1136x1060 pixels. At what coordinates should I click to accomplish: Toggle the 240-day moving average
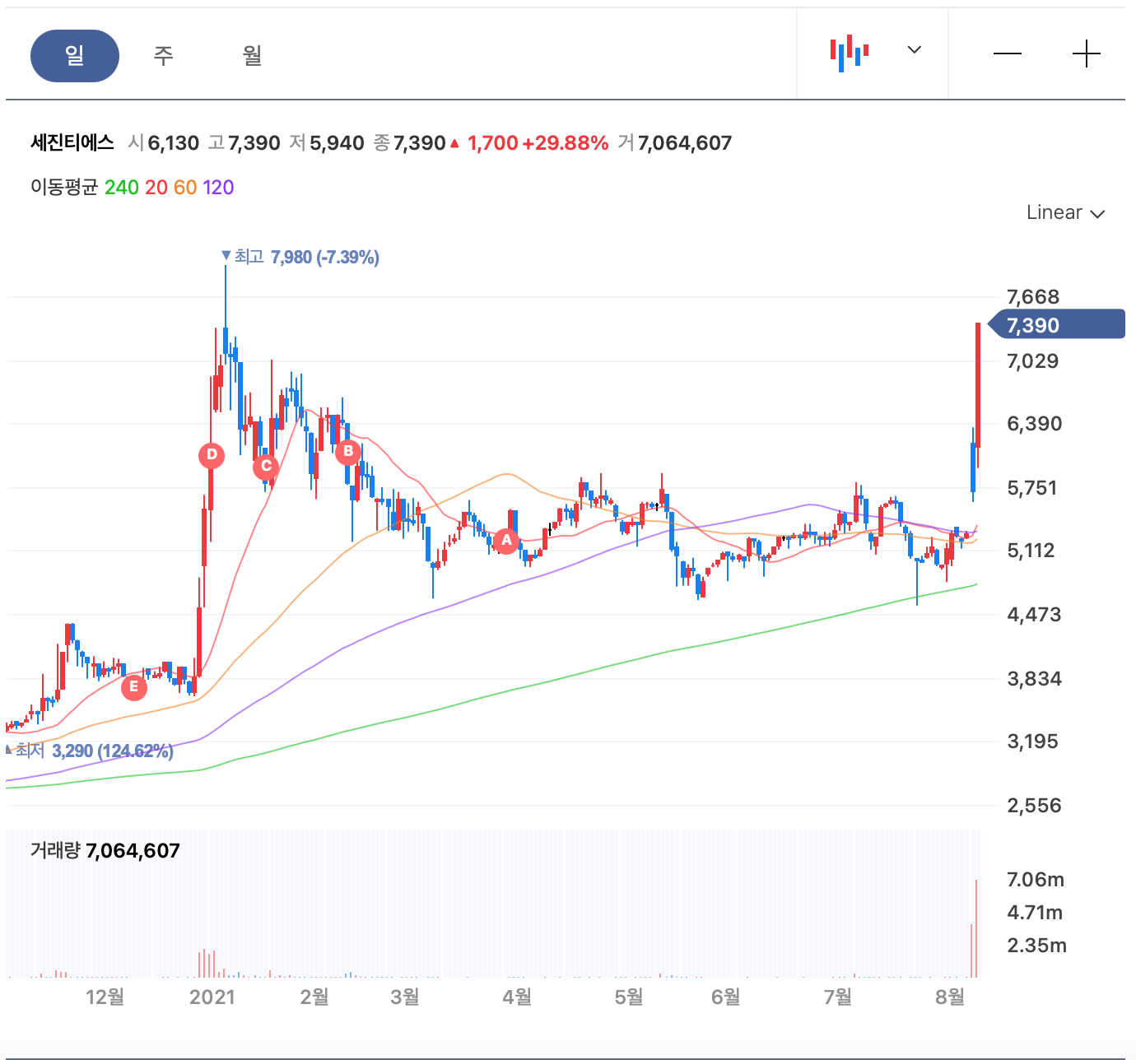click(x=121, y=188)
